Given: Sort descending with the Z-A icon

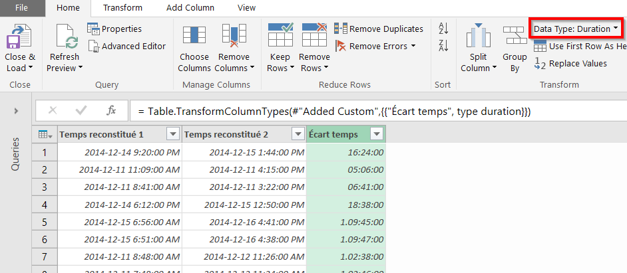Looking at the screenshot, I should [x=444, y=45].
